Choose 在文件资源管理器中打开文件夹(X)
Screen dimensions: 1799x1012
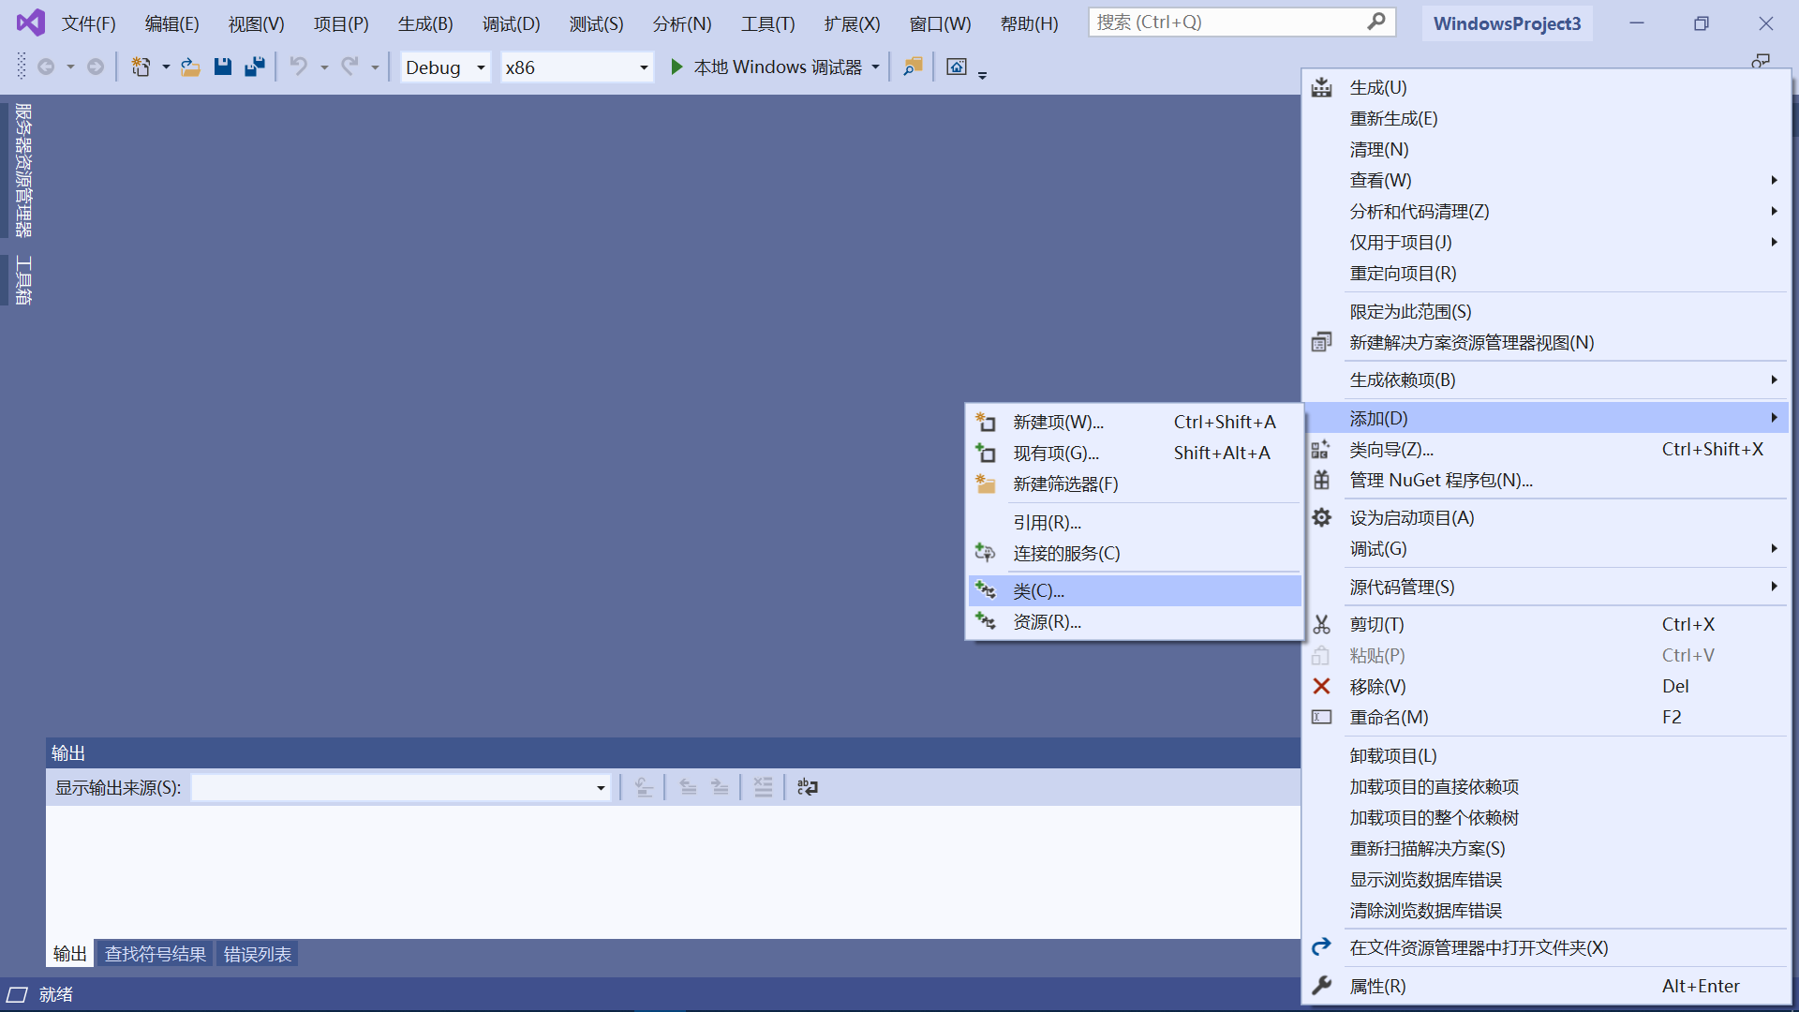(1546, 948)
